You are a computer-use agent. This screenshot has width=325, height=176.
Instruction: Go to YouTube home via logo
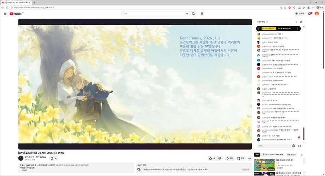(16, 14)
